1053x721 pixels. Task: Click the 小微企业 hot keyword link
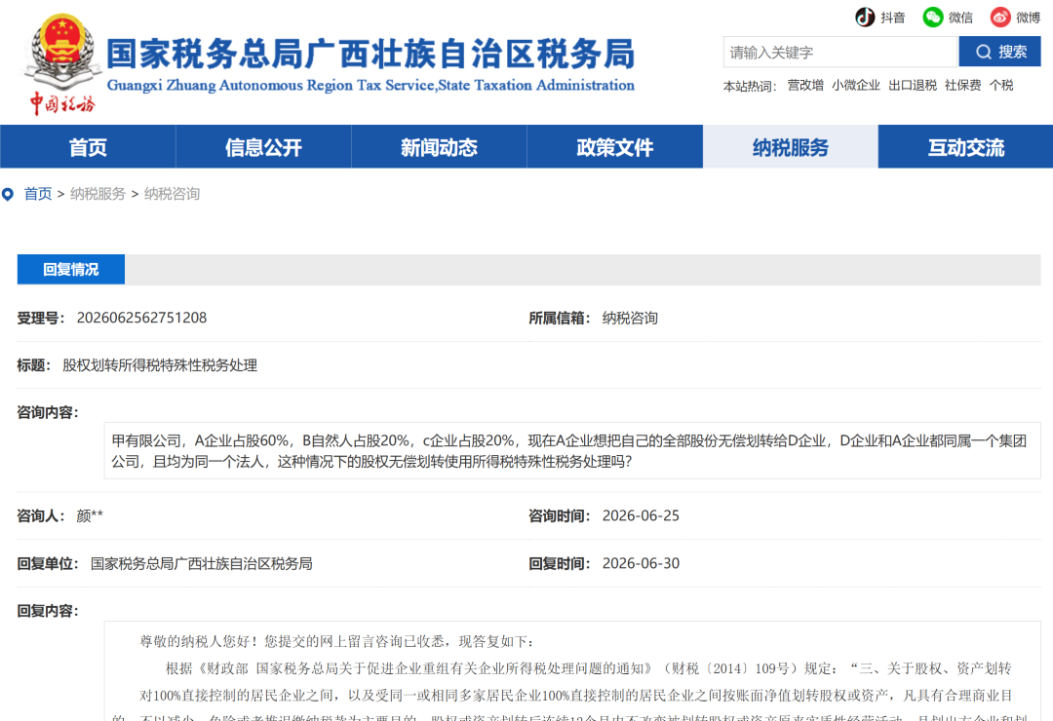(856, 86)
